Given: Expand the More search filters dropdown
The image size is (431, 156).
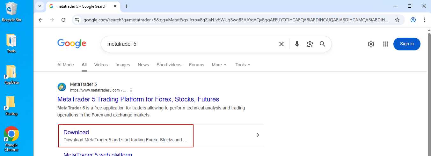Looking at the screenshot, I should coord(219,65).
